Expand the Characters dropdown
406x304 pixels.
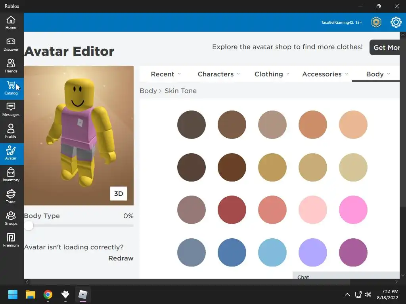pos(219,74)
